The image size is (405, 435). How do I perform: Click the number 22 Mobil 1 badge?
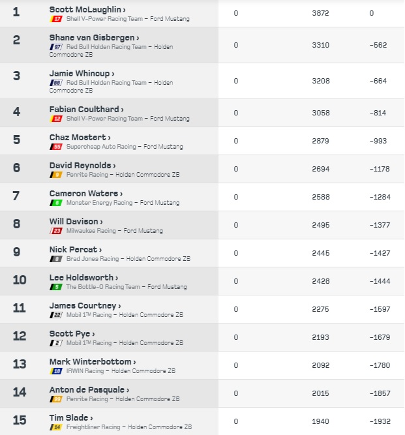pyautogui.click(x=55, y=315)
